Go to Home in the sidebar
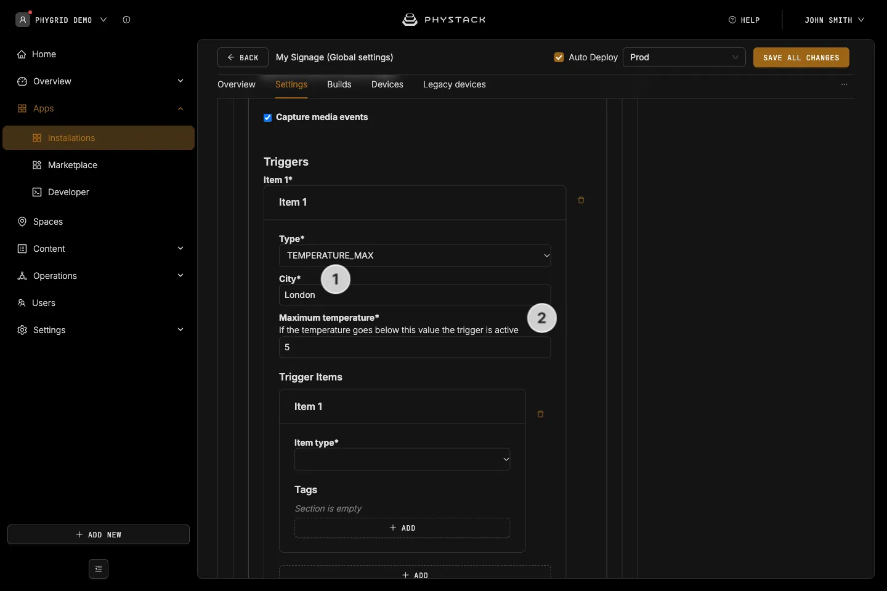The height and width of the screenshot is (591, 887). tap(99, 54)
